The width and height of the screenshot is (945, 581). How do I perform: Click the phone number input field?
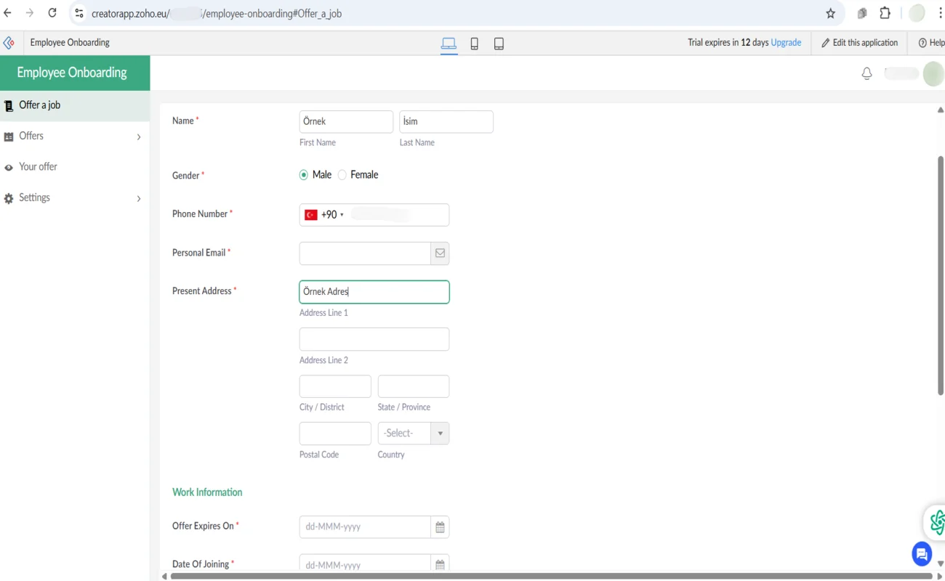pyautogui.click(x=398, y=215)
